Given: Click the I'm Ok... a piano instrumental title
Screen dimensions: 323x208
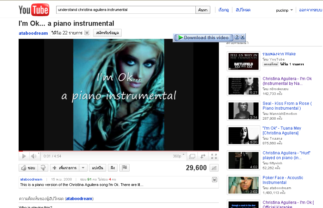Looking at the screenshot, I should (x=66, y=23).
